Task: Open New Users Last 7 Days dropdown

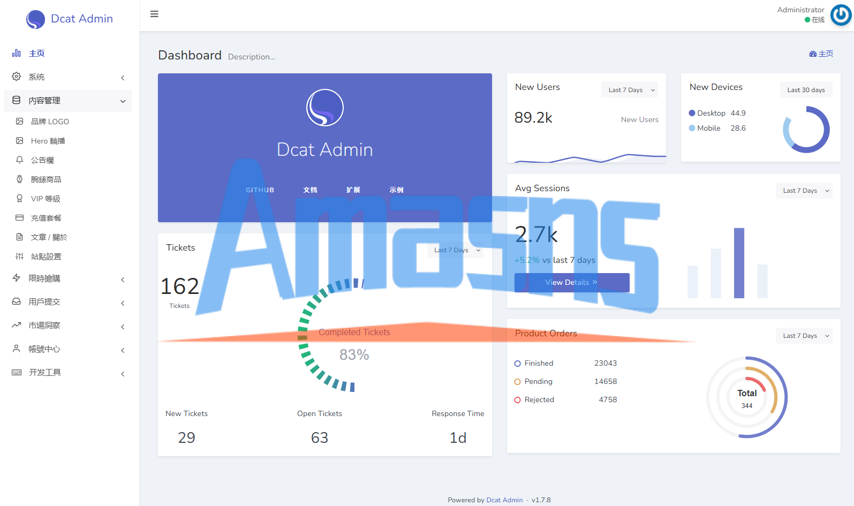Action: (x=631, y=90)
